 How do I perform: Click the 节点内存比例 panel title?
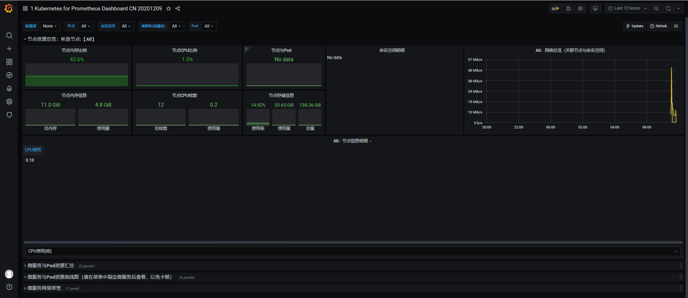click(x=74, y=50)
